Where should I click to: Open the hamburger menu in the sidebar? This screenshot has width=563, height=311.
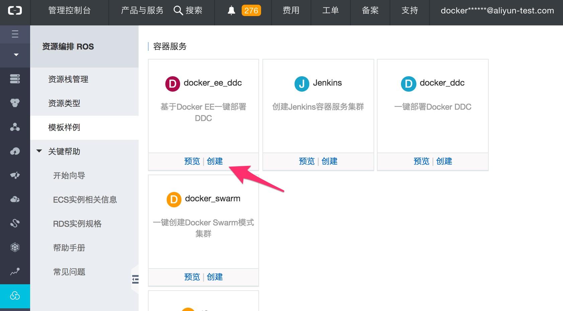[15, 34]
